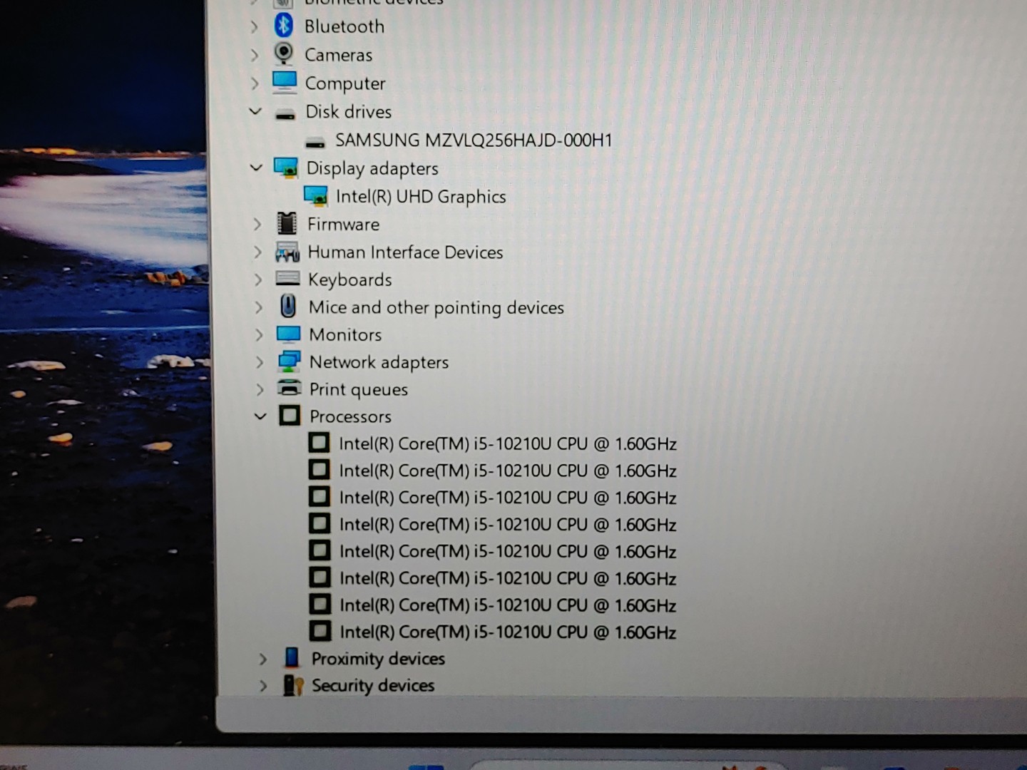Select the SAMSUNG MZVLQ256HAJD-000H1 disk drive
Image resolution: width=1027 pixels, height=770 pixels.
coord(473,140)
